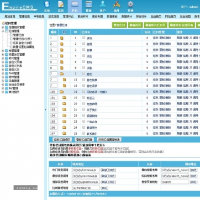Expand the 信息相关管理 tree node
The image size is (200, 200).
tap(3, 27)
